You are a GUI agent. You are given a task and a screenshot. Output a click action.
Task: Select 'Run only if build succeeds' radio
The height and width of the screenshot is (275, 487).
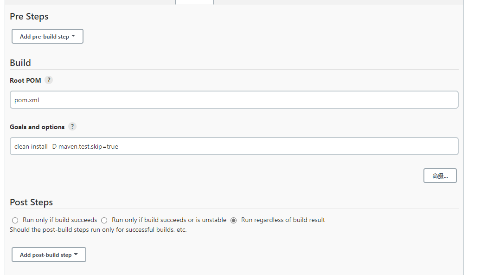(x=15, y=220)
